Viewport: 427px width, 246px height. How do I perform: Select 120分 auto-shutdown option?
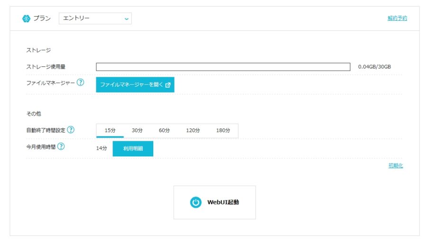click(193, 131)
